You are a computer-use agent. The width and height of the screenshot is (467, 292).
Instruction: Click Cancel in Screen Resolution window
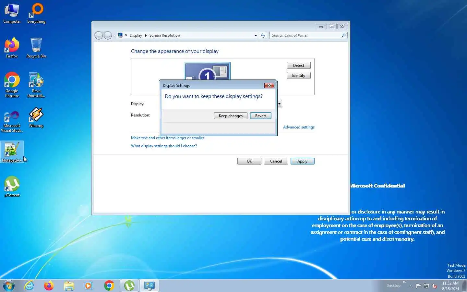click(276, 161)
